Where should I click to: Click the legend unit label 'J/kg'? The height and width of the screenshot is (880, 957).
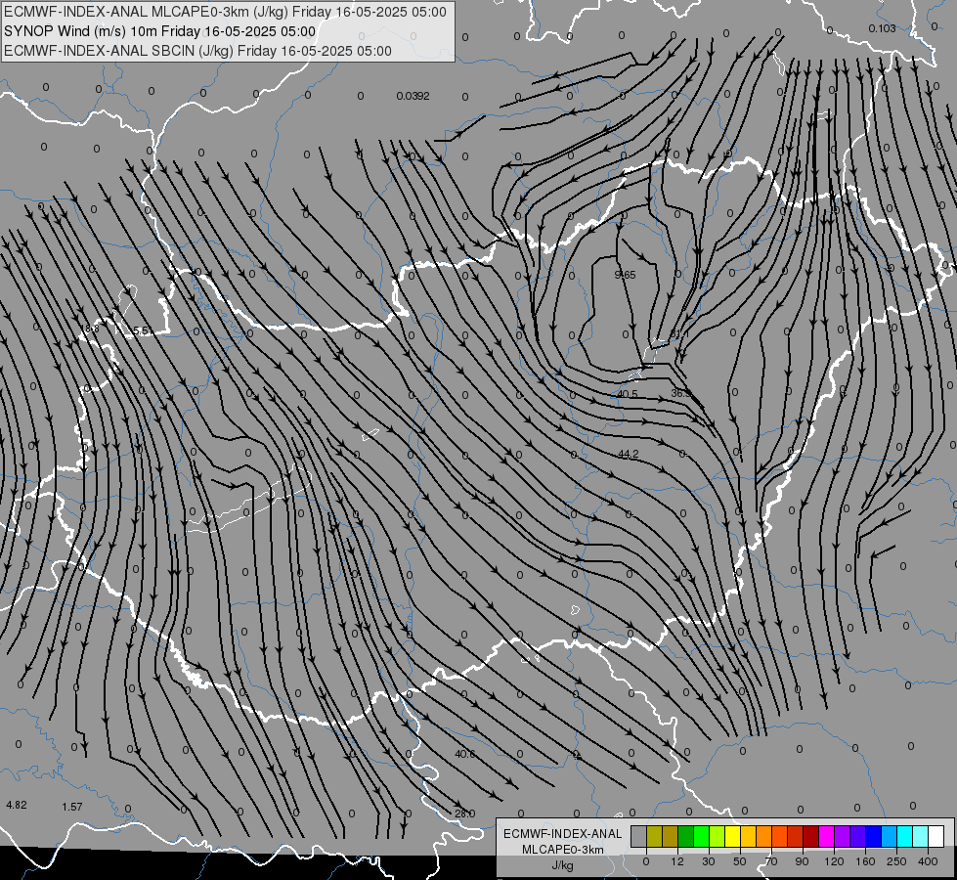click(563, 865)
